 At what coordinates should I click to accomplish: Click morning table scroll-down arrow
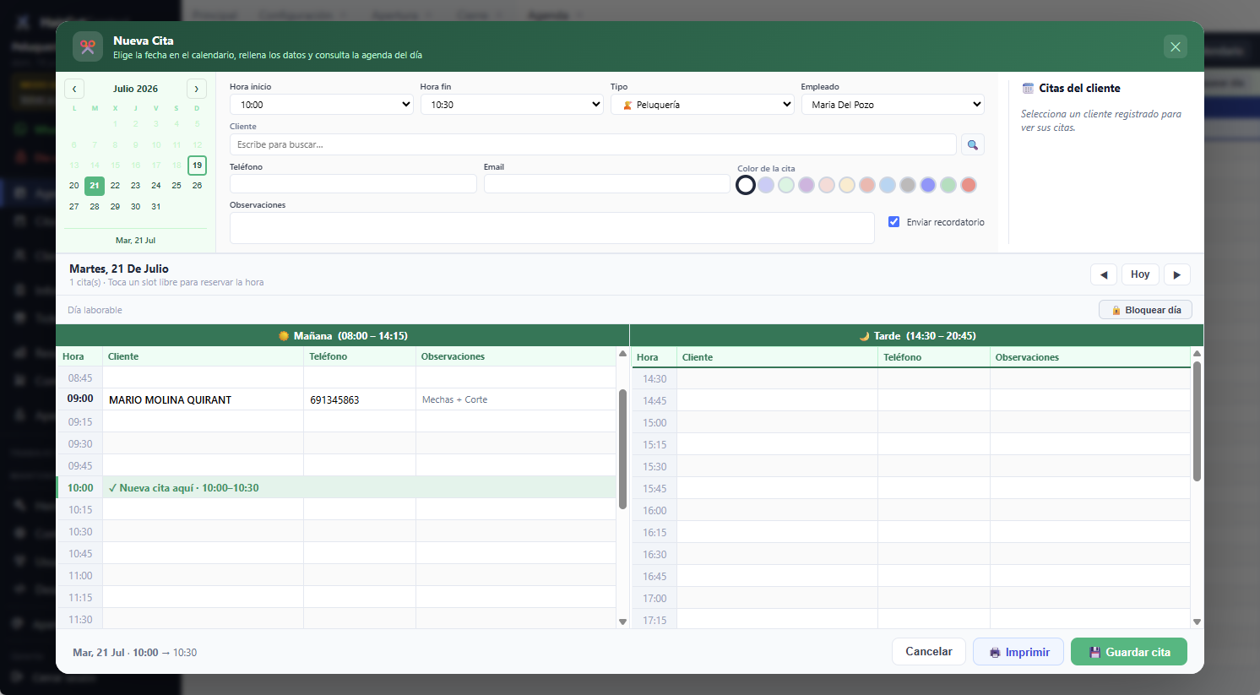coord(622,622)
